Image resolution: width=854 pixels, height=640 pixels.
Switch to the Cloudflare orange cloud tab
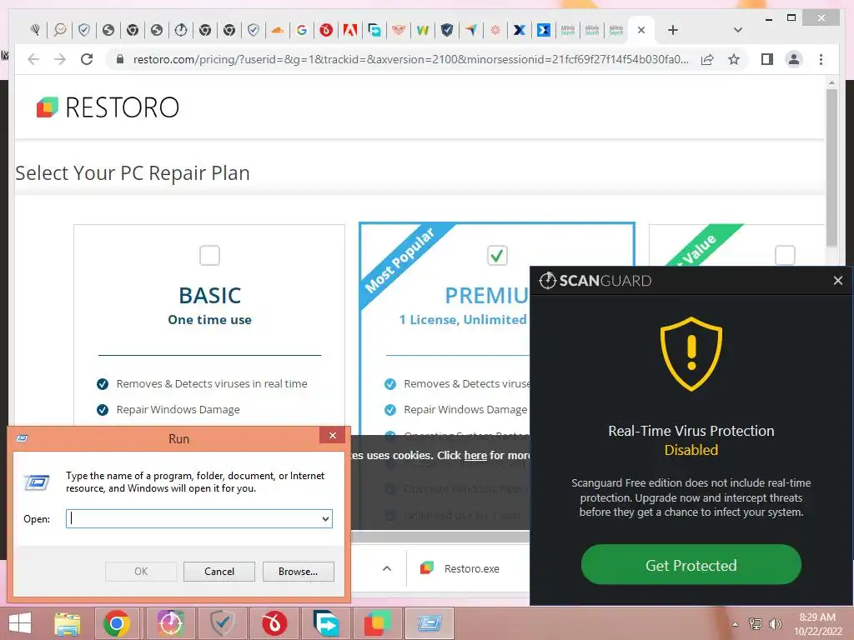pos(278,31)
